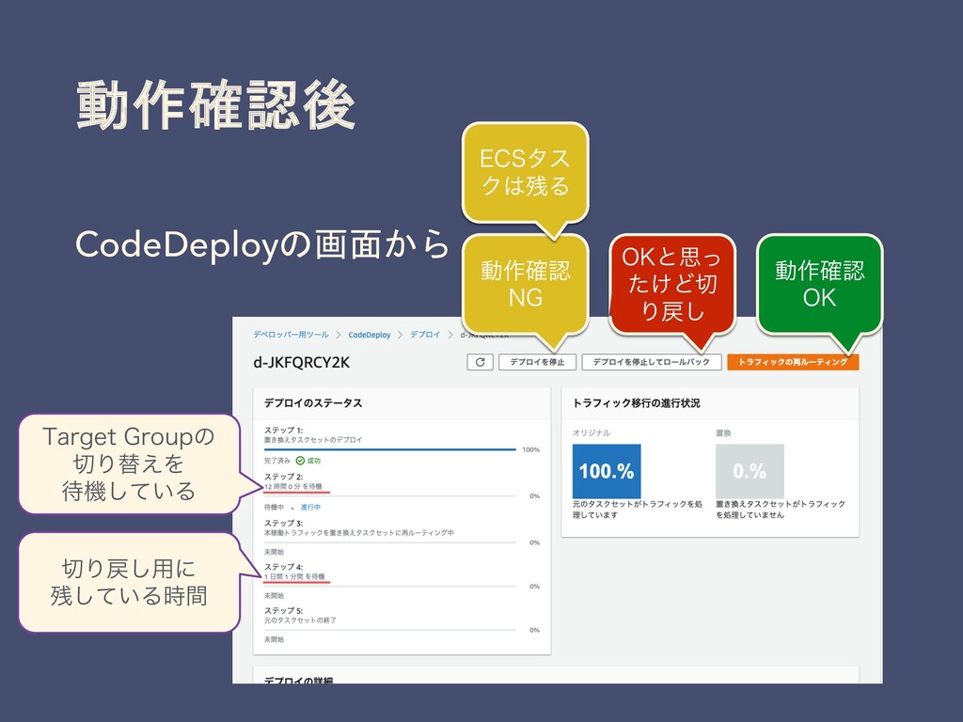Click 元のタスクセットの終了 text

click(300, 620)
